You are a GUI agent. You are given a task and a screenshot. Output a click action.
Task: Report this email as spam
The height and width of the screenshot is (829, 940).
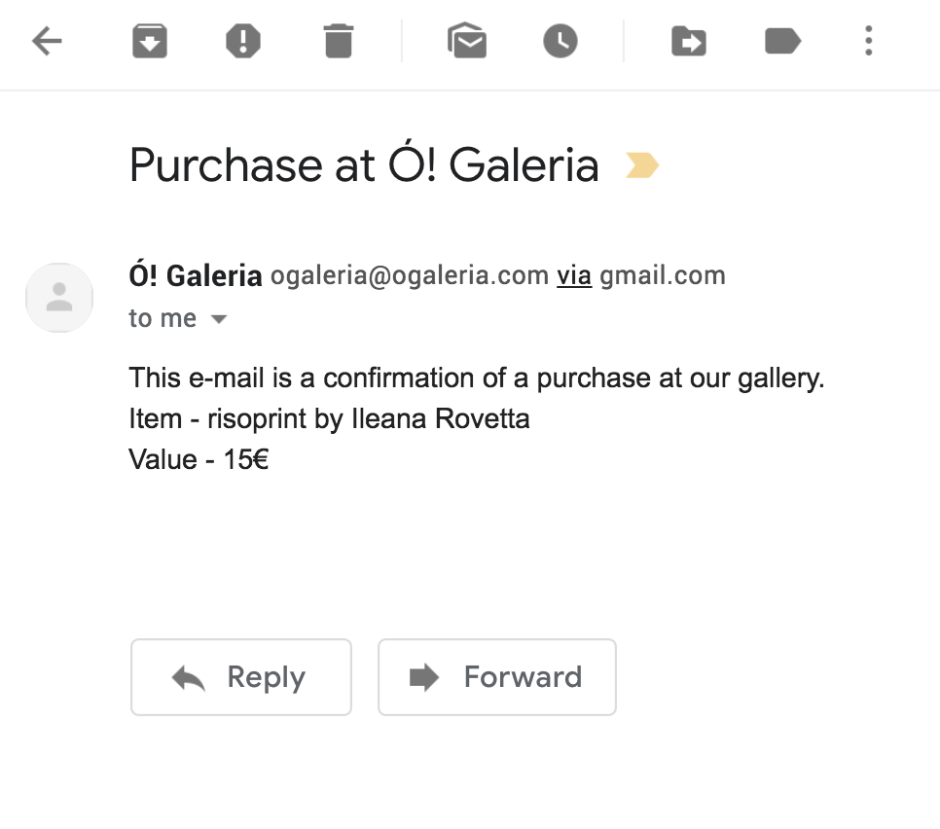tap(243, 41)
